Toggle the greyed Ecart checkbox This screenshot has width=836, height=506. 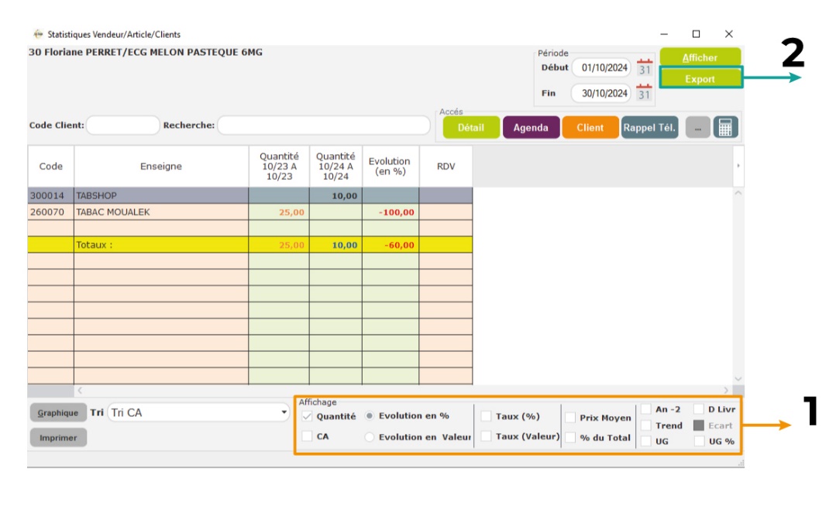698,425
